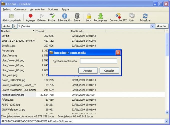Screen dimensions: 170x125
Task: Click the Actualizar refresh icon
Action: click(145, 16)
